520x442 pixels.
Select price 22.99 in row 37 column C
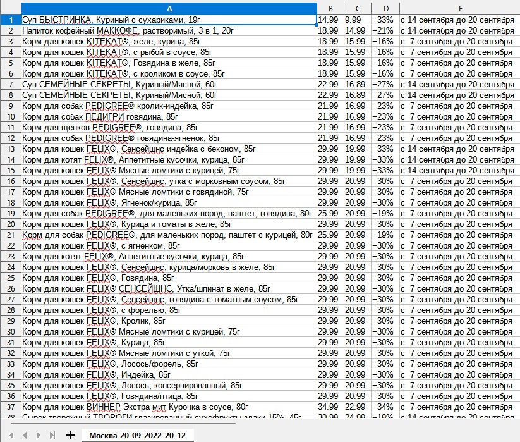pyautogui.click(x=358, y=407)
